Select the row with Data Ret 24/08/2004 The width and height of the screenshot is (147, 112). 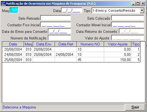click(71, 54)
